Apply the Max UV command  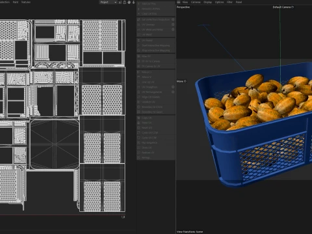pos(155,56)
